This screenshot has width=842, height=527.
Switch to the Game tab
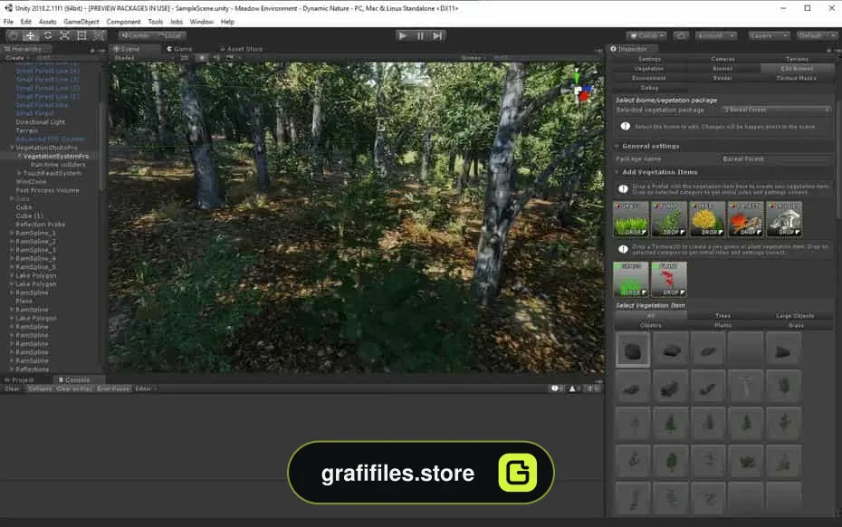[179, 49]
